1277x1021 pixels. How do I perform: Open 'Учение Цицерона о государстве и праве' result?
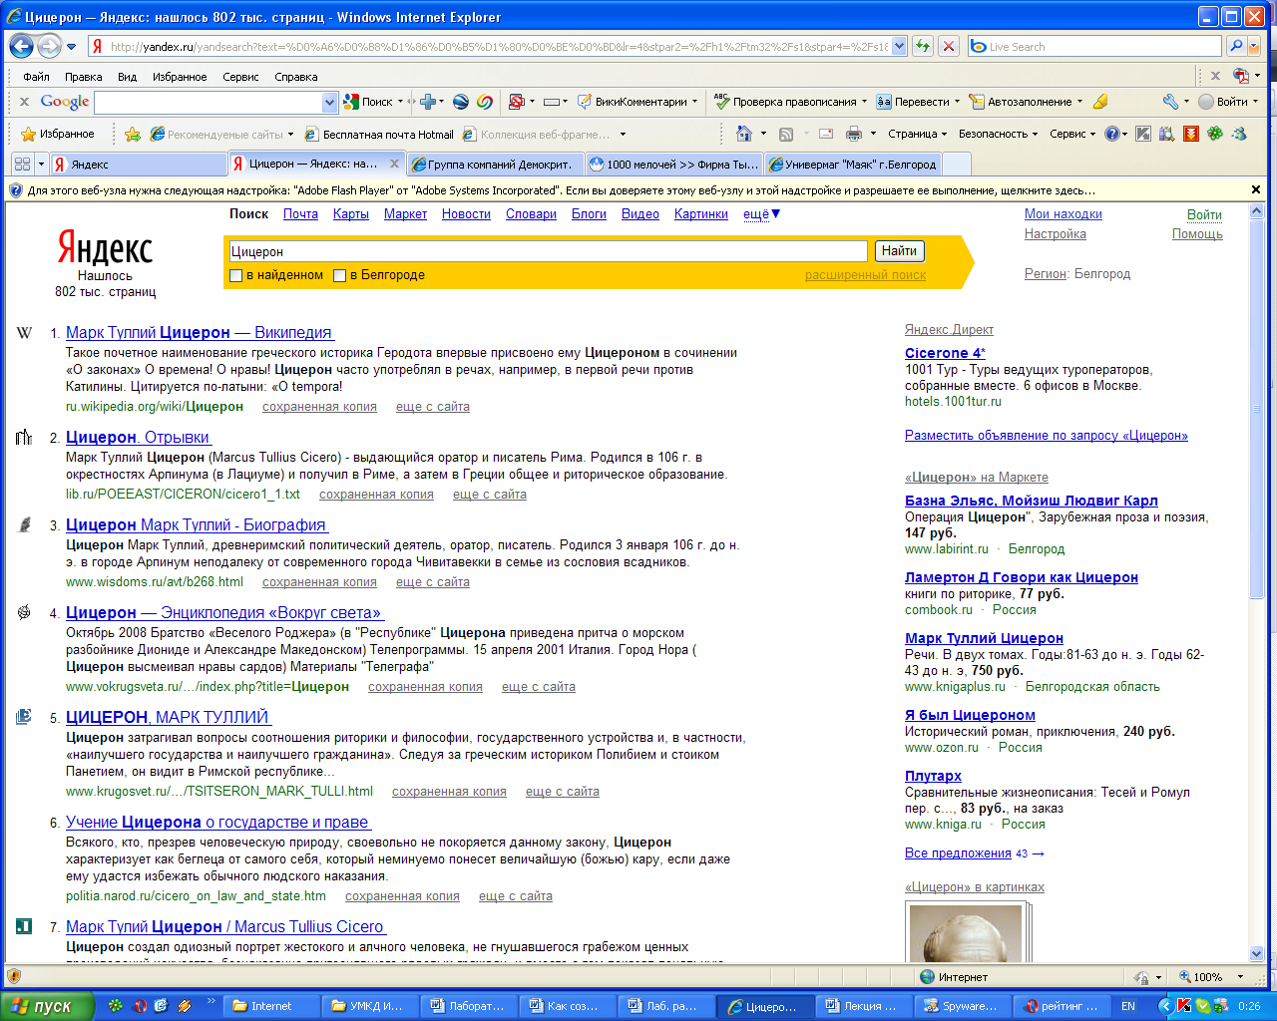click(218, 823)
